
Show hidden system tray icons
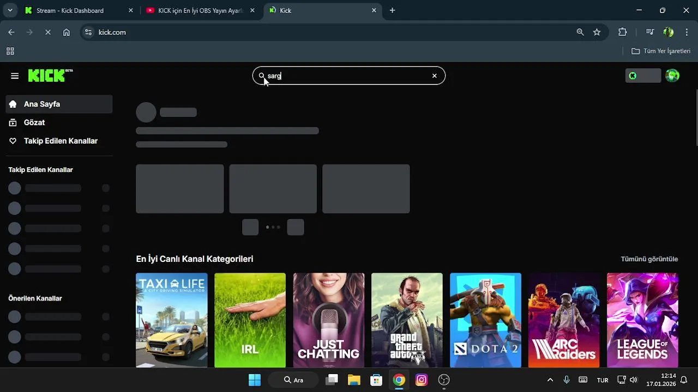pyautogui.click(x=550, y=380)
